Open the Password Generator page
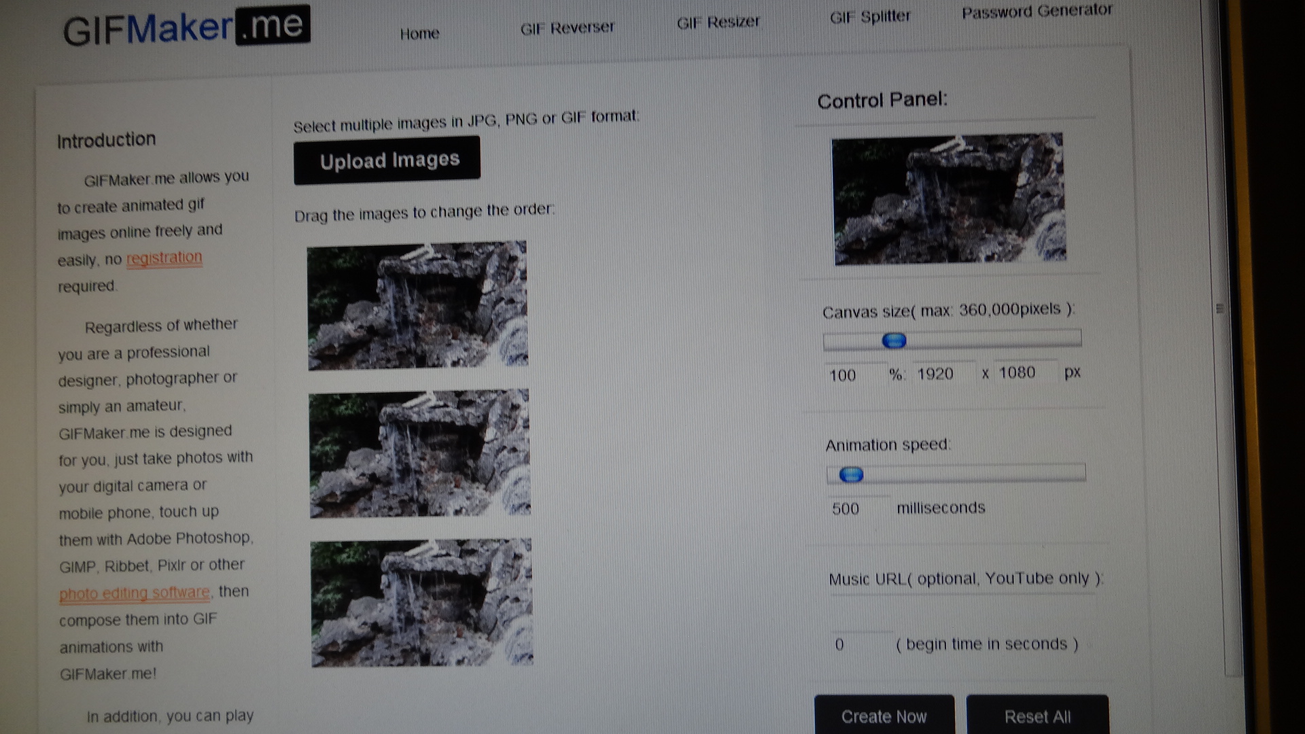Screen dimensions: 1305x734 [x=1037, y=11]
